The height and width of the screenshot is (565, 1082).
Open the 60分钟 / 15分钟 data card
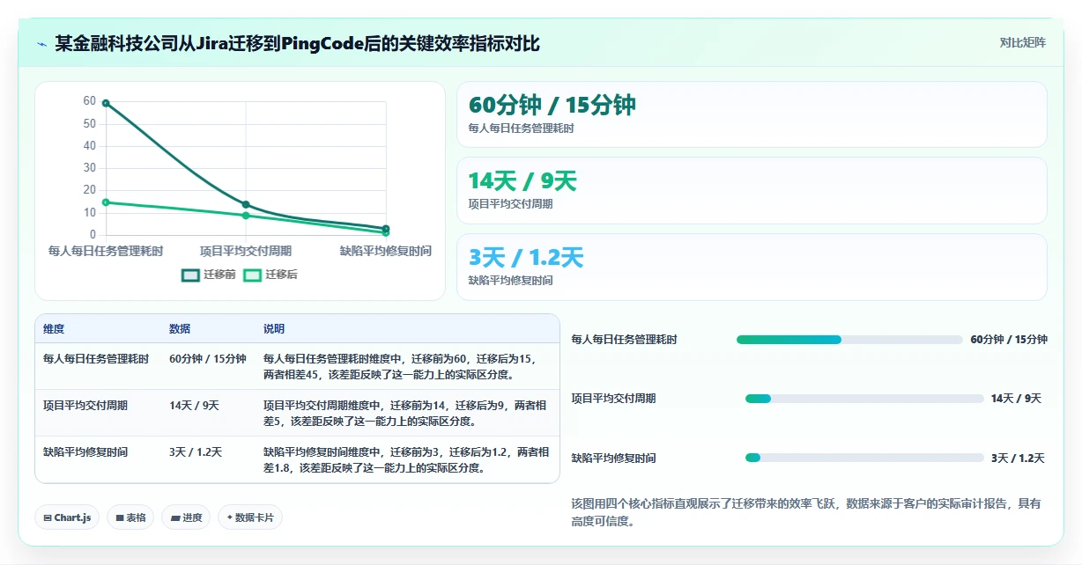[752, 114]
